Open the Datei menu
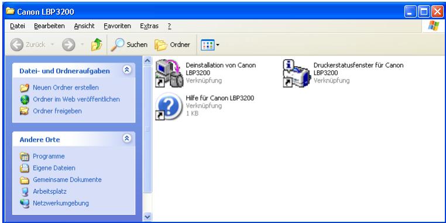The image size is (446, 223). (x=18, y=26)
